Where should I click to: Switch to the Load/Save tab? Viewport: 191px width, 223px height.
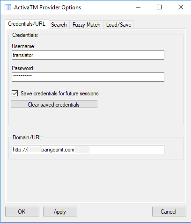(x=118, y=25)
